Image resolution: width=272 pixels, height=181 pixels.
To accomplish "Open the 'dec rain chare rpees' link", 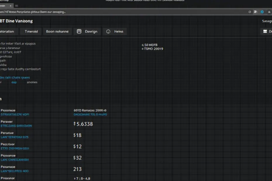I will point(15,77).
